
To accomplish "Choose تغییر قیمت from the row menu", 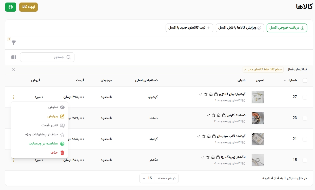I will point(40,125).
